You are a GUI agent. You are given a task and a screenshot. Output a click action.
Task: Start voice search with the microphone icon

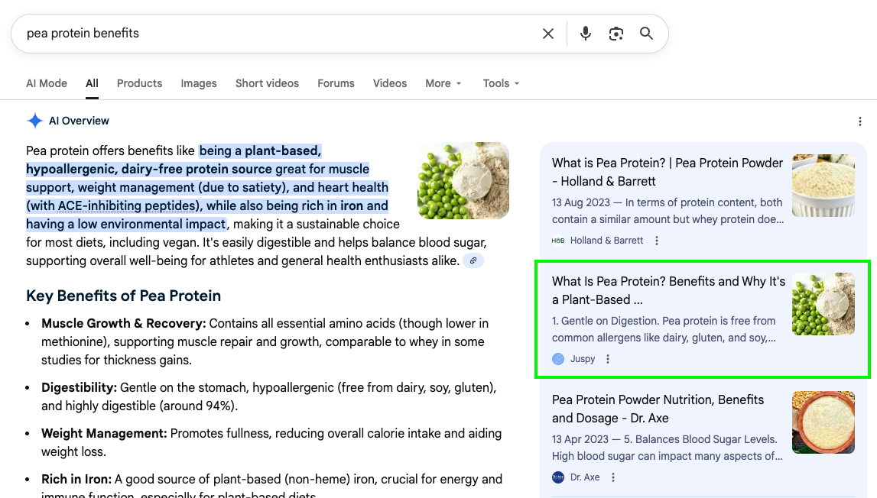[x=586, y=34]
